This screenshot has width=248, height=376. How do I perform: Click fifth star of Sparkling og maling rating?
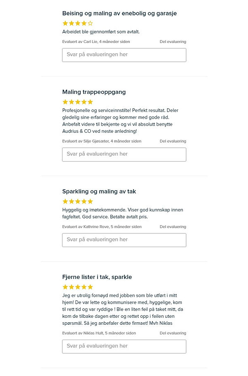(91, 202)
